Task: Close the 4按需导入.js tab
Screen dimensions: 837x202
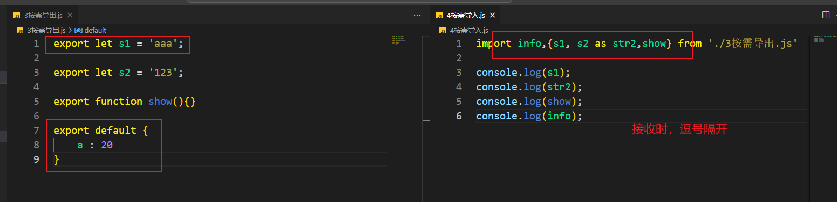Action: [x=492, y=16]
